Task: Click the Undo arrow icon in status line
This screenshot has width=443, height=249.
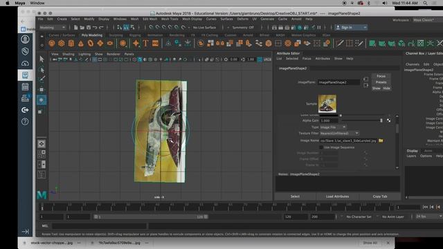Action: [95, 28]
